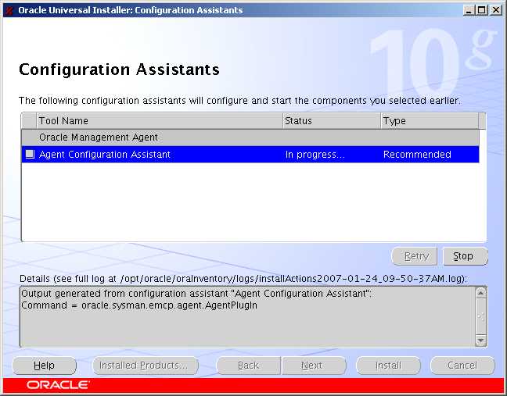Click the Status column header
Screen dimensions: 507x396
tap(331, 121)
